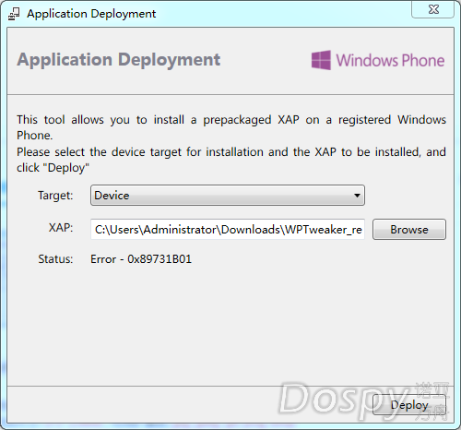Click the Windows Phone logo
461x430 pixels.
pos(378,60)
